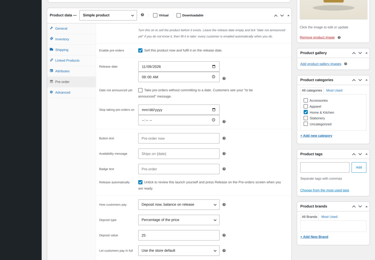Switch to Most Used brands tab
375x260 pixels.
329,217
